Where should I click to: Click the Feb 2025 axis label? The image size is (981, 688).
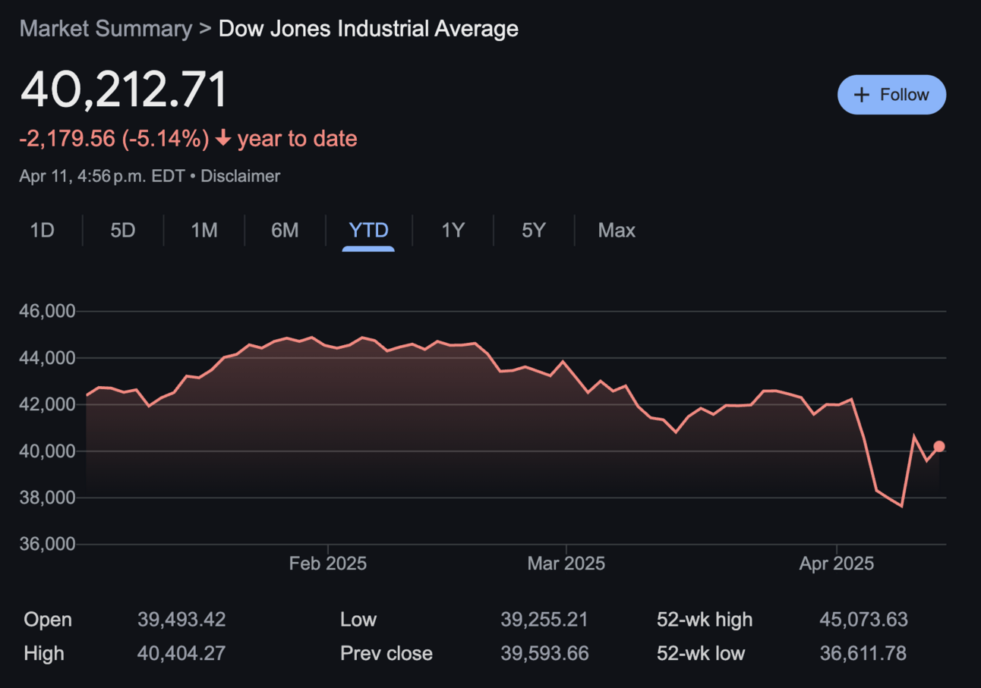pos(328,564)
